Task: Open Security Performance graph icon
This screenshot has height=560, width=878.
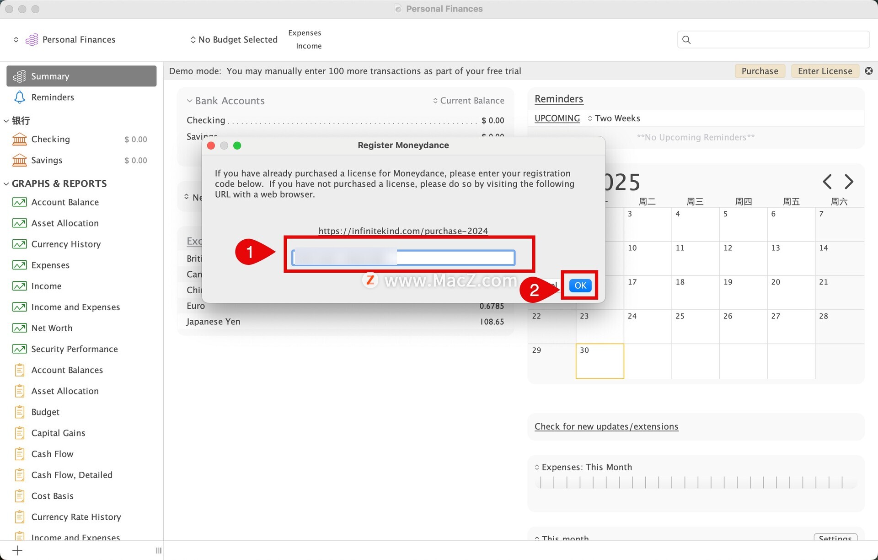Action: [19, 349]
